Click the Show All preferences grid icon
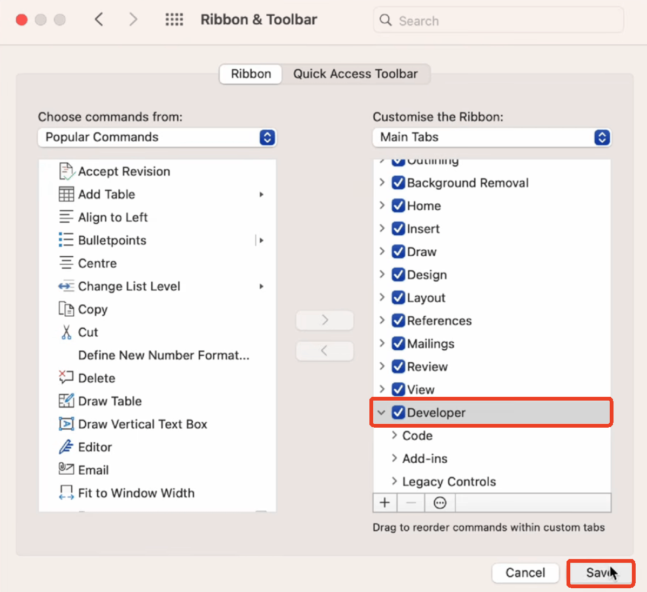This screenshot has height=592, width=647. coord(174,19)
